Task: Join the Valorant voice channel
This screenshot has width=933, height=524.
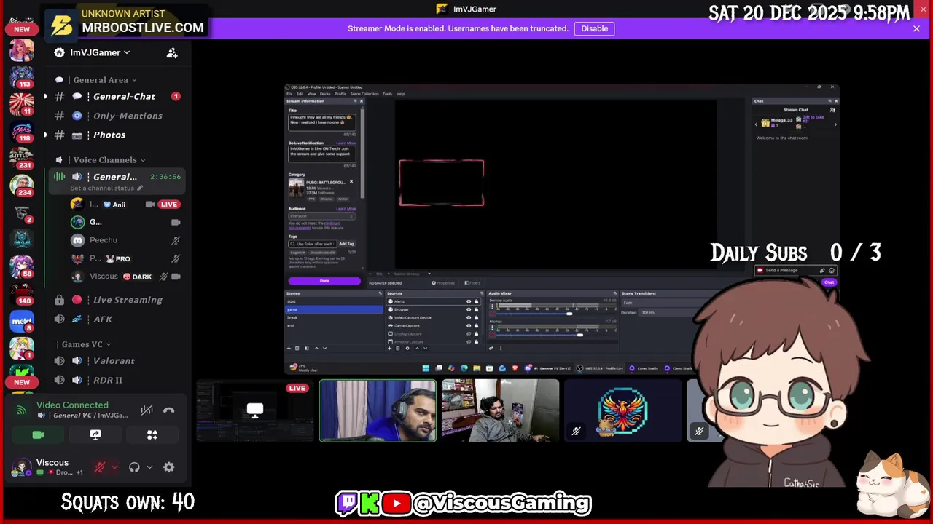Action: pyautogui.click(x=117, y=361)
